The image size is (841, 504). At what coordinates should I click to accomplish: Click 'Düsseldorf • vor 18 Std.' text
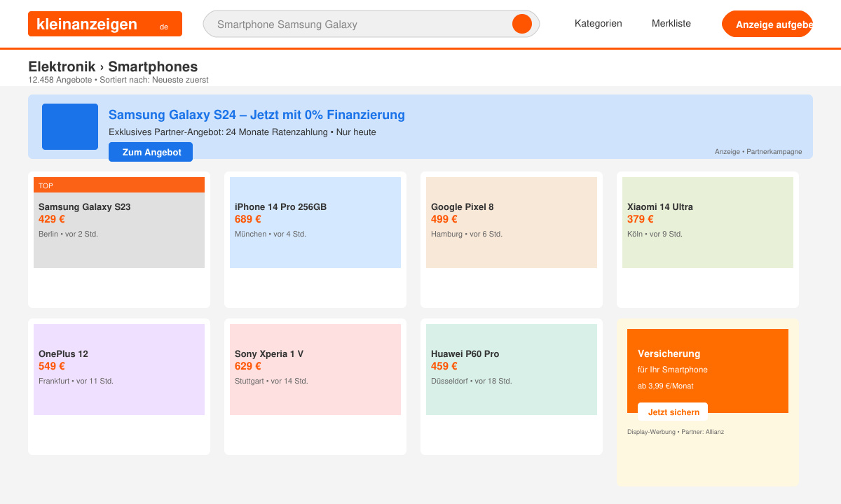(472, 381)
